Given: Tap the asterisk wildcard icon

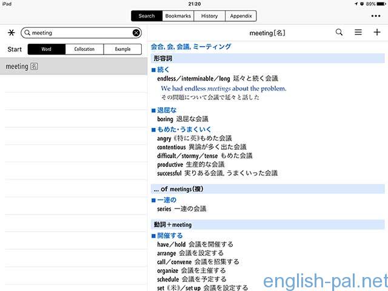Looking at the screenshot, I should (12, 33).
